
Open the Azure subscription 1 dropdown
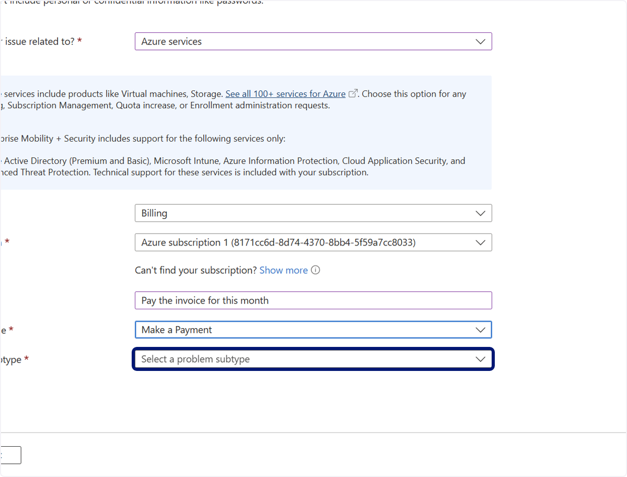coord(313,242)
